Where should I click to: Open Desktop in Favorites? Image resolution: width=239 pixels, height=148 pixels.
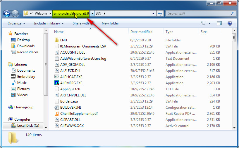[x=20, y=40]
